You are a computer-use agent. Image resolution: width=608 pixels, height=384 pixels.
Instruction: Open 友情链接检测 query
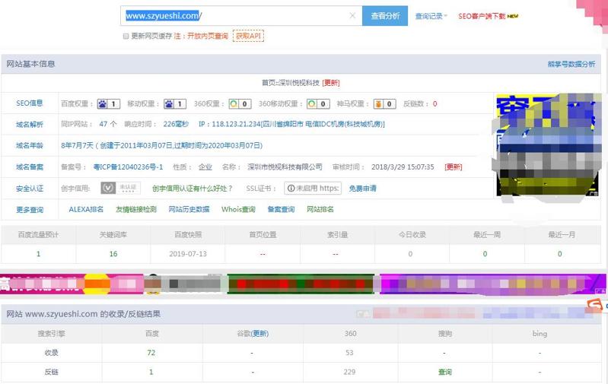[x=136, y=209]
